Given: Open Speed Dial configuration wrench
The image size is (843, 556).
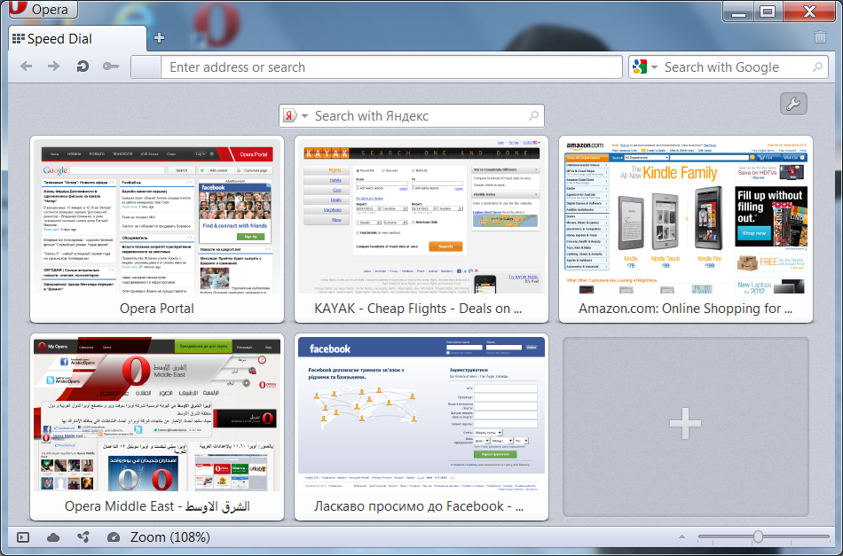Looking at the screenshot, I should tap(793, 104).
